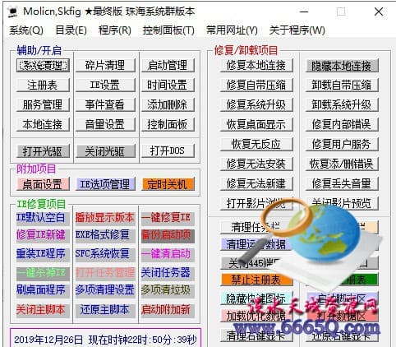
Task: Open the 注册表 registry button
Action: coord(43,85)
